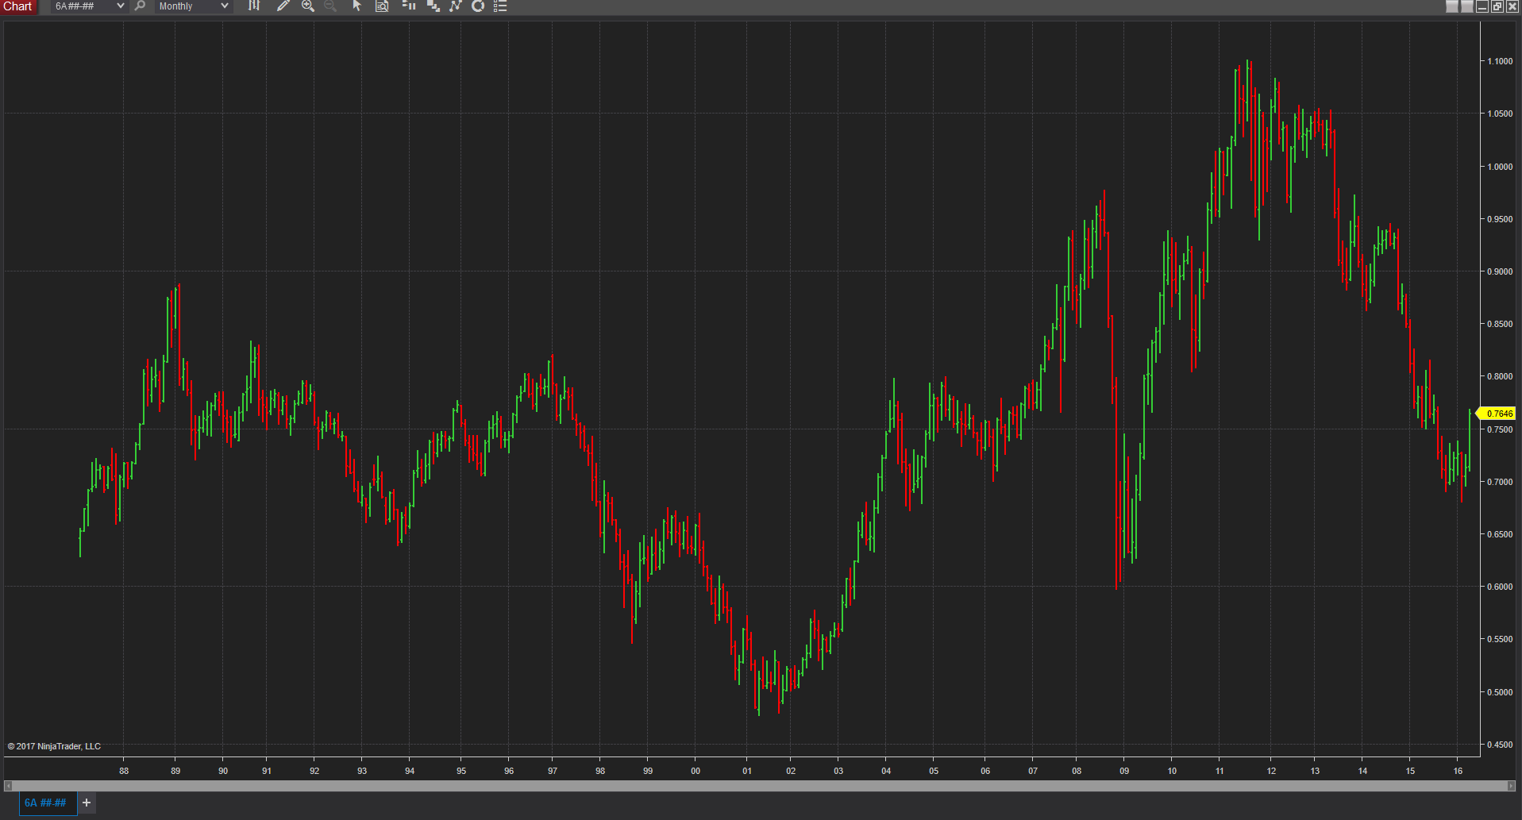Click the 01 year label on time axis
The image size is (1522, 820).
(746, 771)
